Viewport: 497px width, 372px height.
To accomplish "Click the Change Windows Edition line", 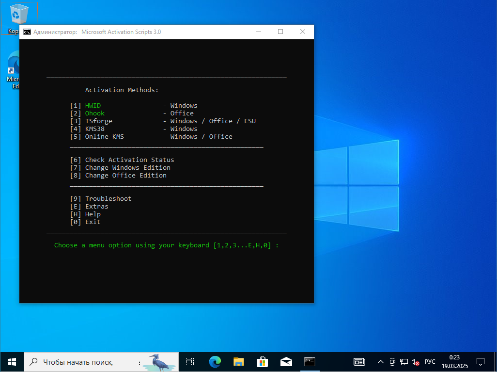I will [x=120, y=168].
